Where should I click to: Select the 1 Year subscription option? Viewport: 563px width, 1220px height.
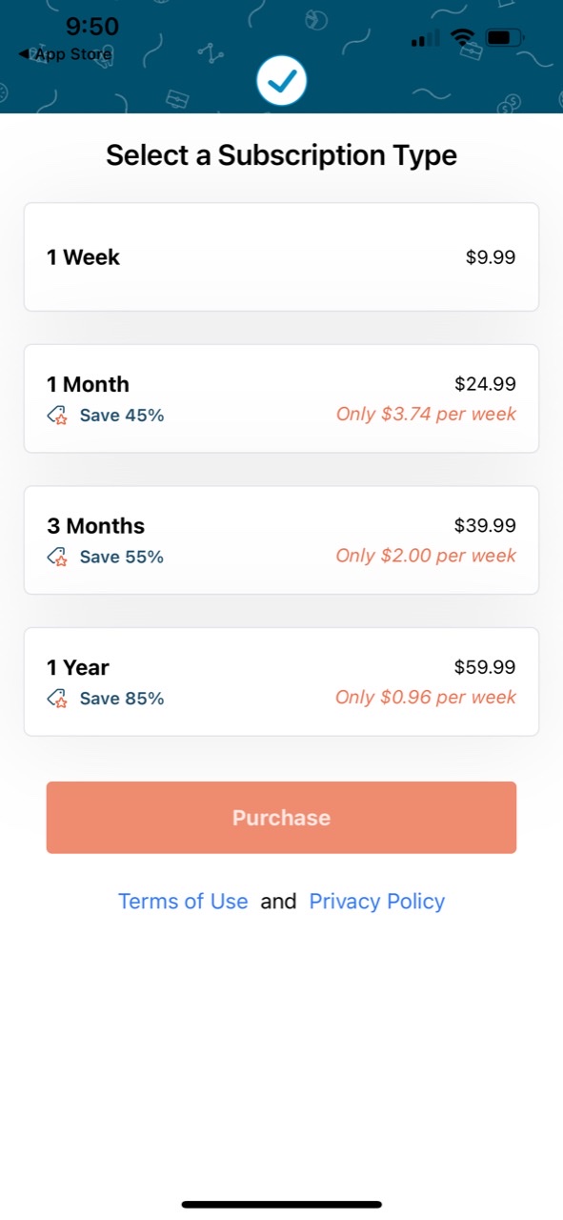[x=281, y=681]
